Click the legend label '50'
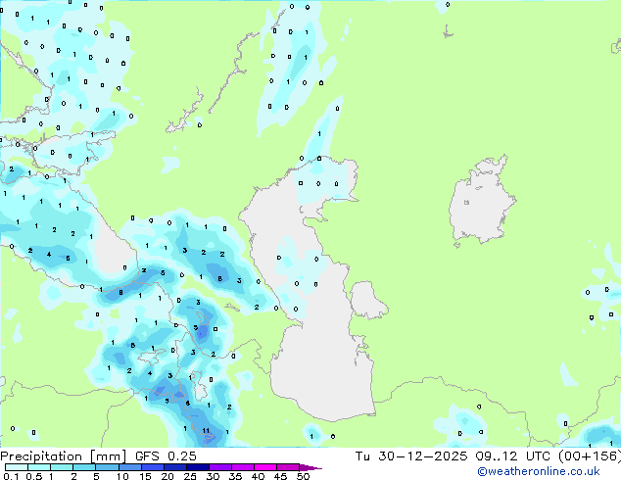The height and width of the screenshot is (480, 621). (303, 476)
